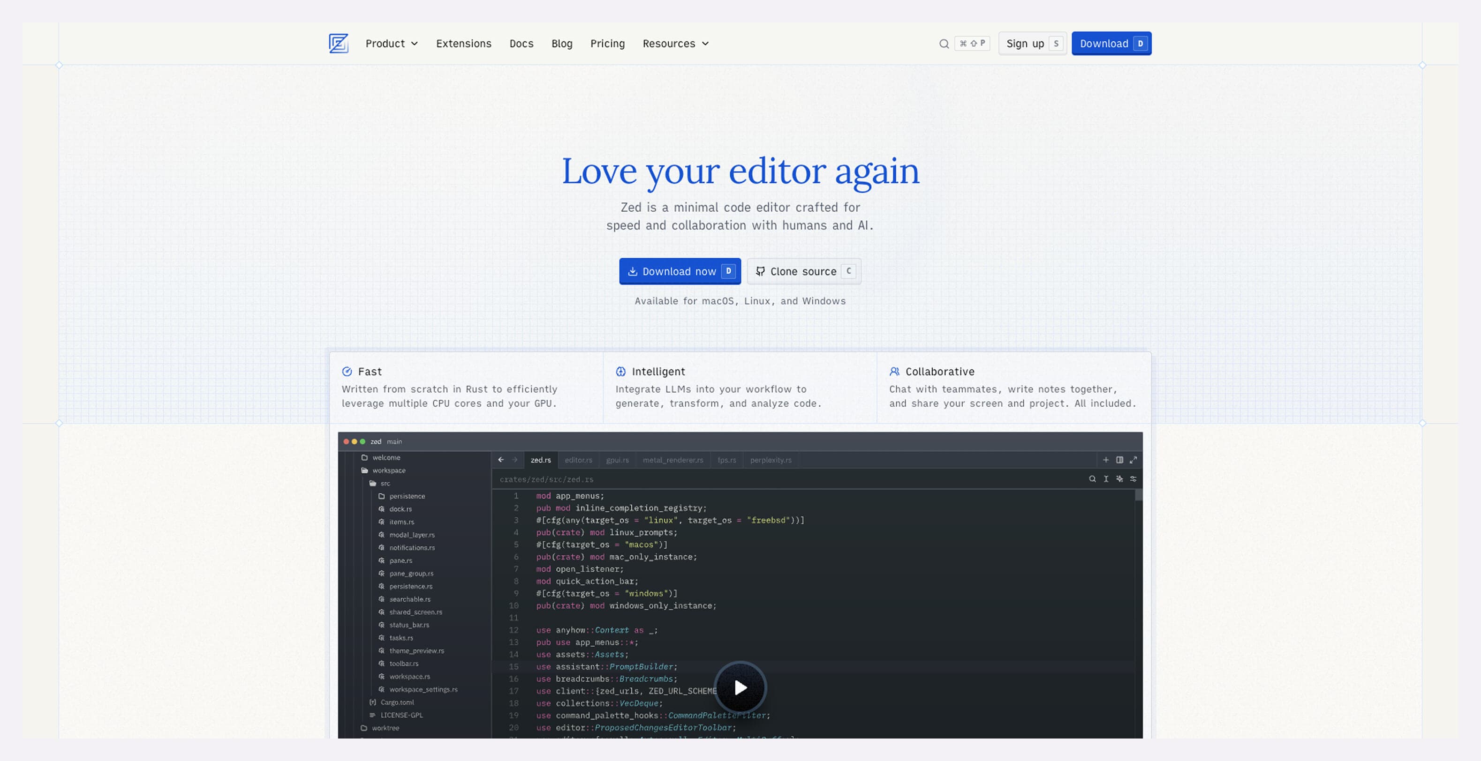Click the "main" branch name in title bar

[394, 442]
